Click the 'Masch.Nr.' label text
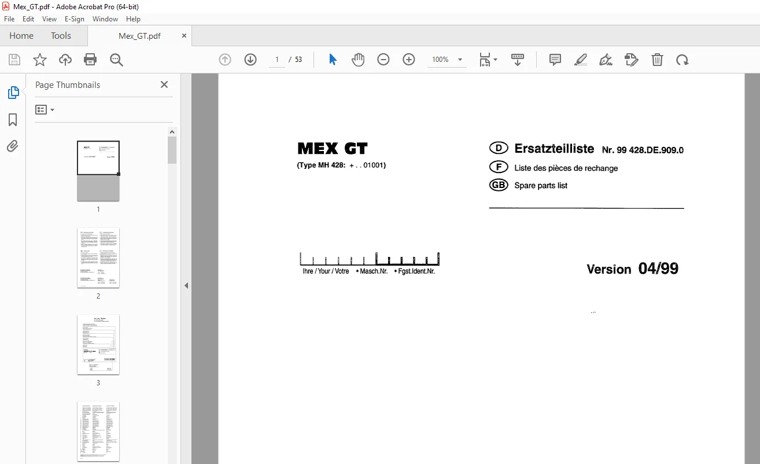The height and width of the screenshot is (464, 760). click(x=374, y=271)
